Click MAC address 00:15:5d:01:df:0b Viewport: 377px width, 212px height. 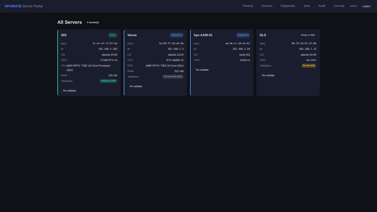304,43
